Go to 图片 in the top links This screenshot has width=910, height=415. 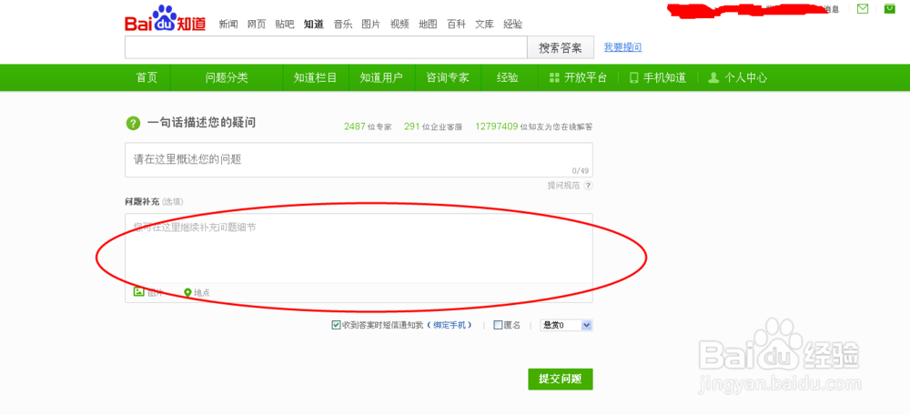tap(371, 25)
